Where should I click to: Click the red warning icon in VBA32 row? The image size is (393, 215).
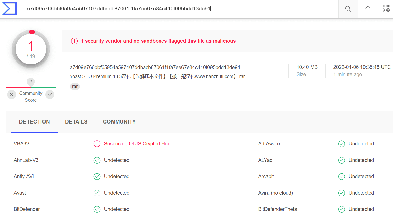pos(97,144)
